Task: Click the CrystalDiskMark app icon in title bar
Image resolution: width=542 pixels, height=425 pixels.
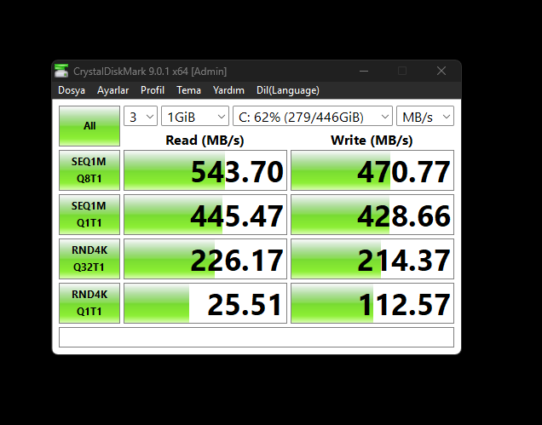Action: tap(61, 71)
